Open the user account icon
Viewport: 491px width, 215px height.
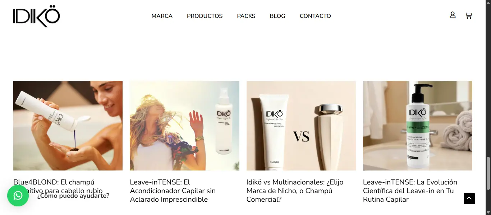(x=453, y=15)
